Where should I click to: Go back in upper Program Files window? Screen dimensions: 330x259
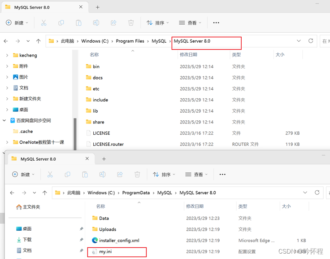point(6,41)
